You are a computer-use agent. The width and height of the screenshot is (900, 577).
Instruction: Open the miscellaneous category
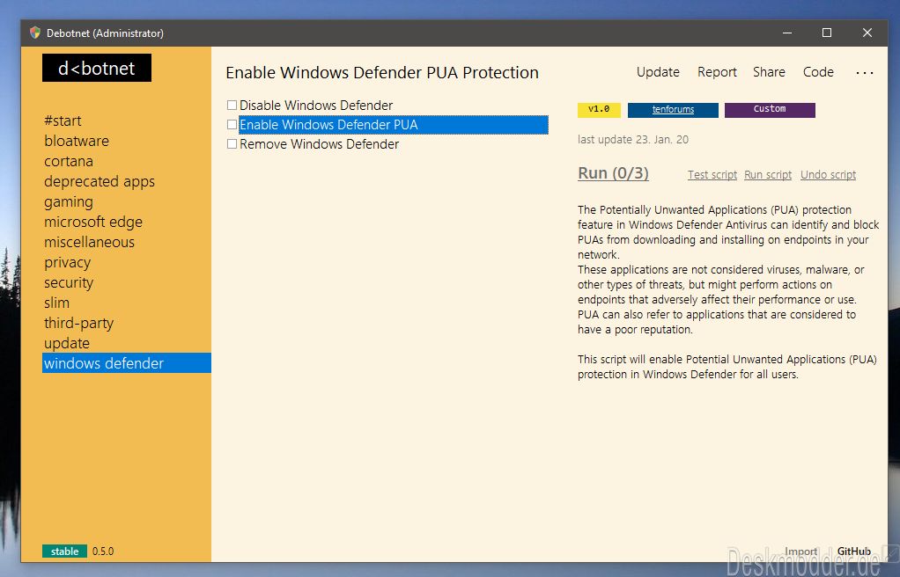coord(89,242)
